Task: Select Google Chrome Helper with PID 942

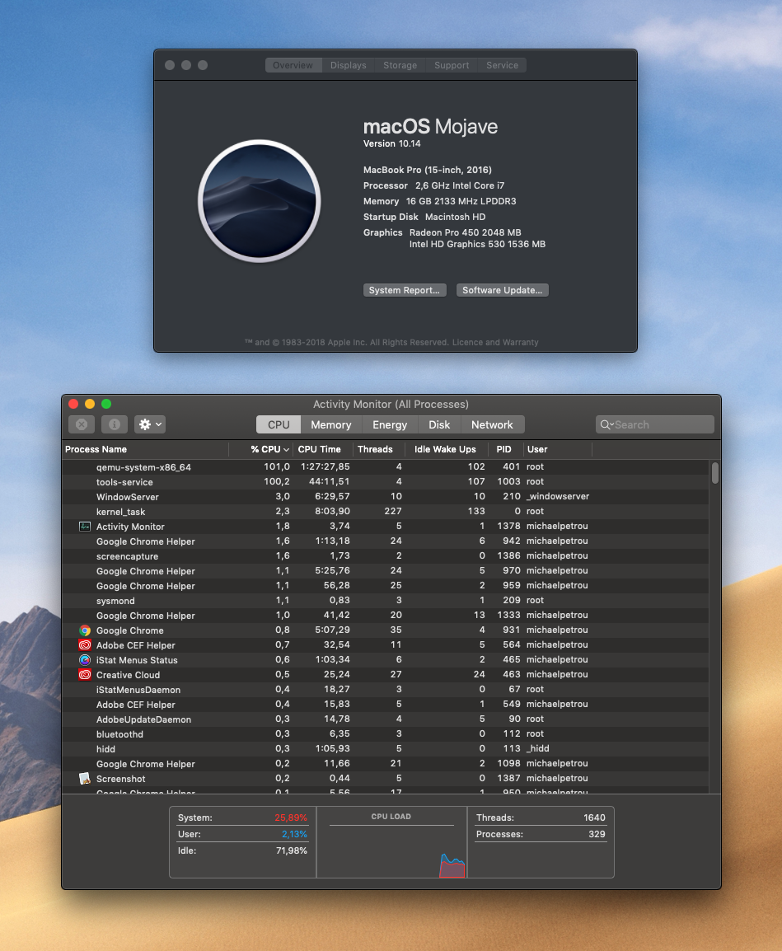Action: [386, 541]
